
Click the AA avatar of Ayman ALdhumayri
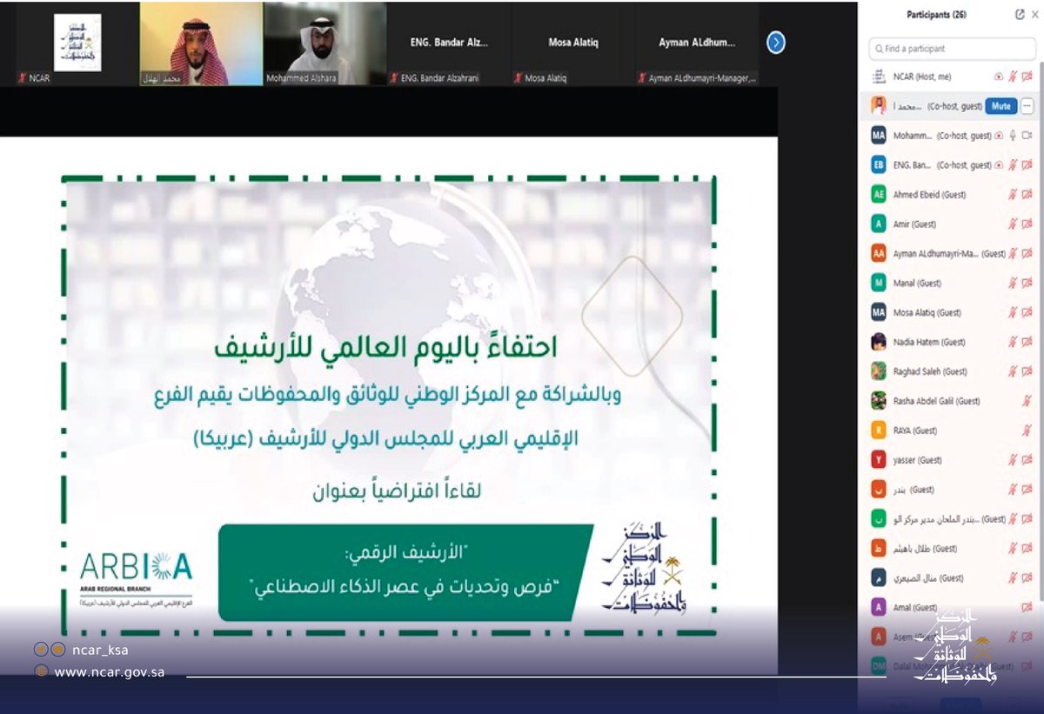[879, 254]
